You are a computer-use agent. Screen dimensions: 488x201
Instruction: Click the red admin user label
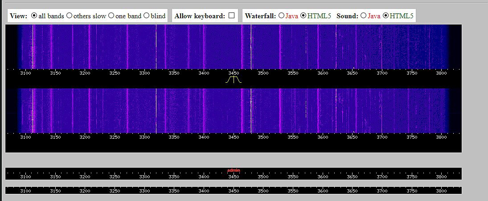[234, 170]
